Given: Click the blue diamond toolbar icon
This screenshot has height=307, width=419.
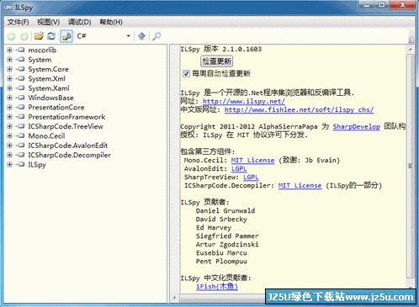Looking at the screenshot, I should point(141,36).
